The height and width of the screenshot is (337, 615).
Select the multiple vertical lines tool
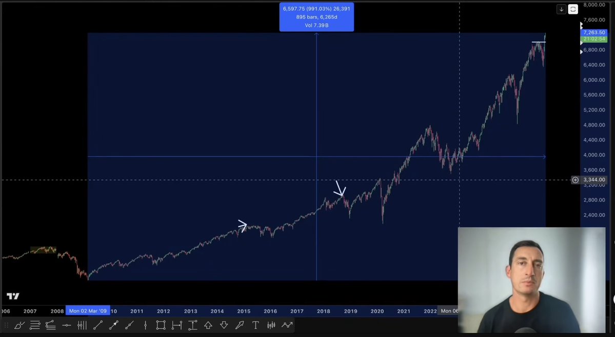(82, 325)
